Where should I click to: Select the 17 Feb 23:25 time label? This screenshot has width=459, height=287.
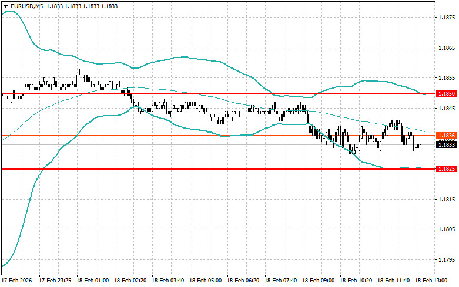pos(55,281)
